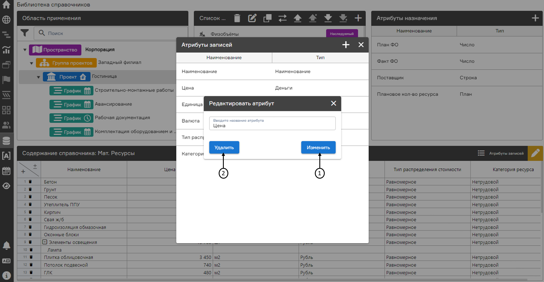
Task: Delete the Бетон row
Action: point(30,182)
